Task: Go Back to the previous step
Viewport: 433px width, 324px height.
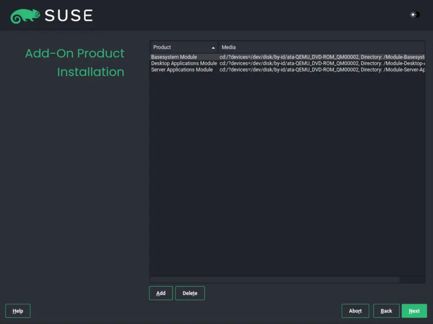Action: click(x=386, y=310)
